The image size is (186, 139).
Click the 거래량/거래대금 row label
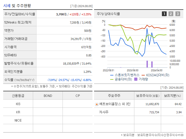(x=16, y=39)
